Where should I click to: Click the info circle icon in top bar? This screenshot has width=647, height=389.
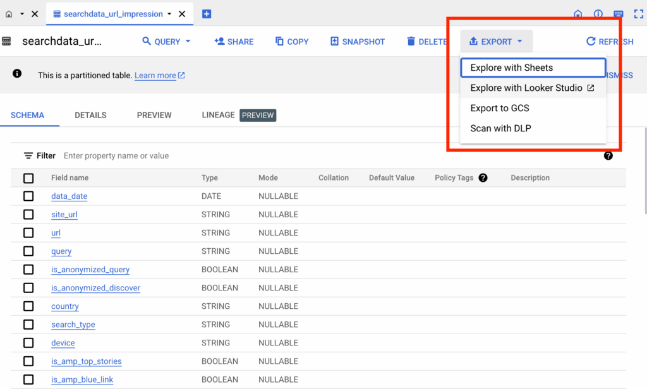(x=598, y=14)
